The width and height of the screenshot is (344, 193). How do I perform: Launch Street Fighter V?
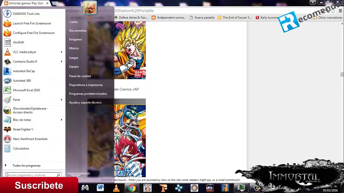pyautogui.click(x=23, y=129)
